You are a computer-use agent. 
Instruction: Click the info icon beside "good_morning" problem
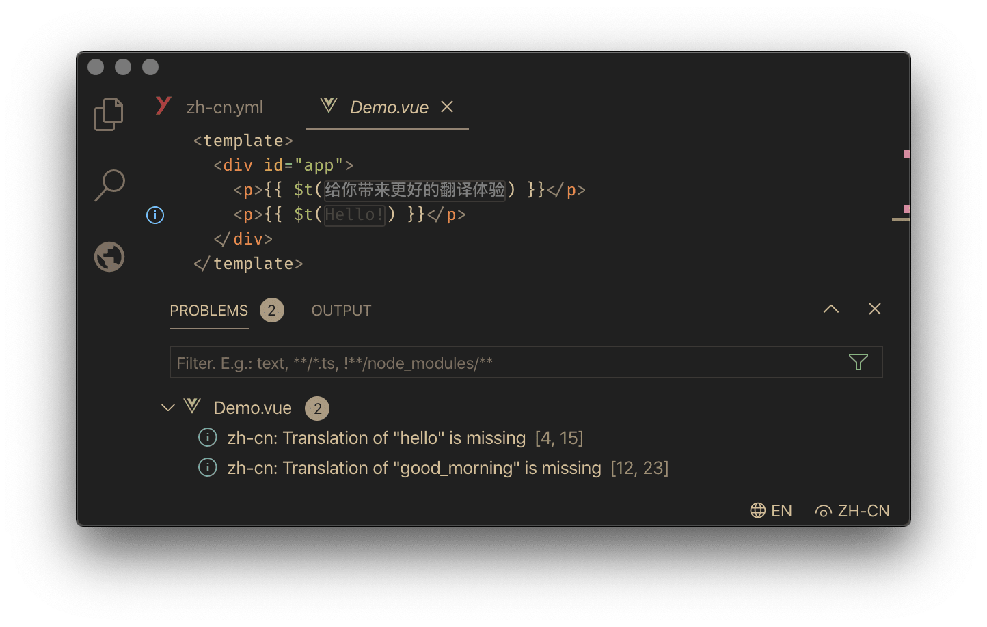[207, 467]
